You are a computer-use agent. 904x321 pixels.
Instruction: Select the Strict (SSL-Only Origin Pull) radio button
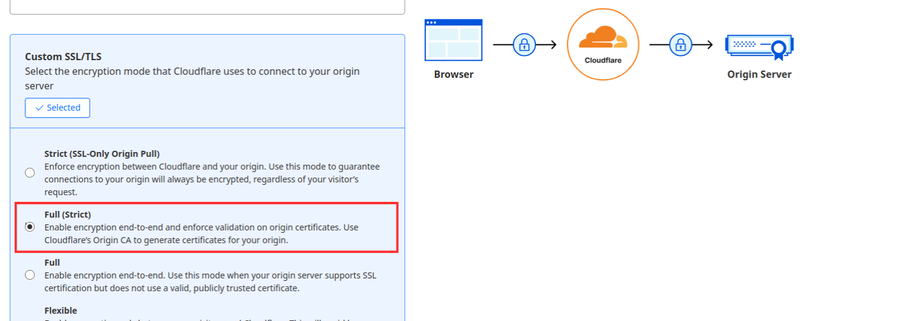pyautogui.click(x=30, y=173)
